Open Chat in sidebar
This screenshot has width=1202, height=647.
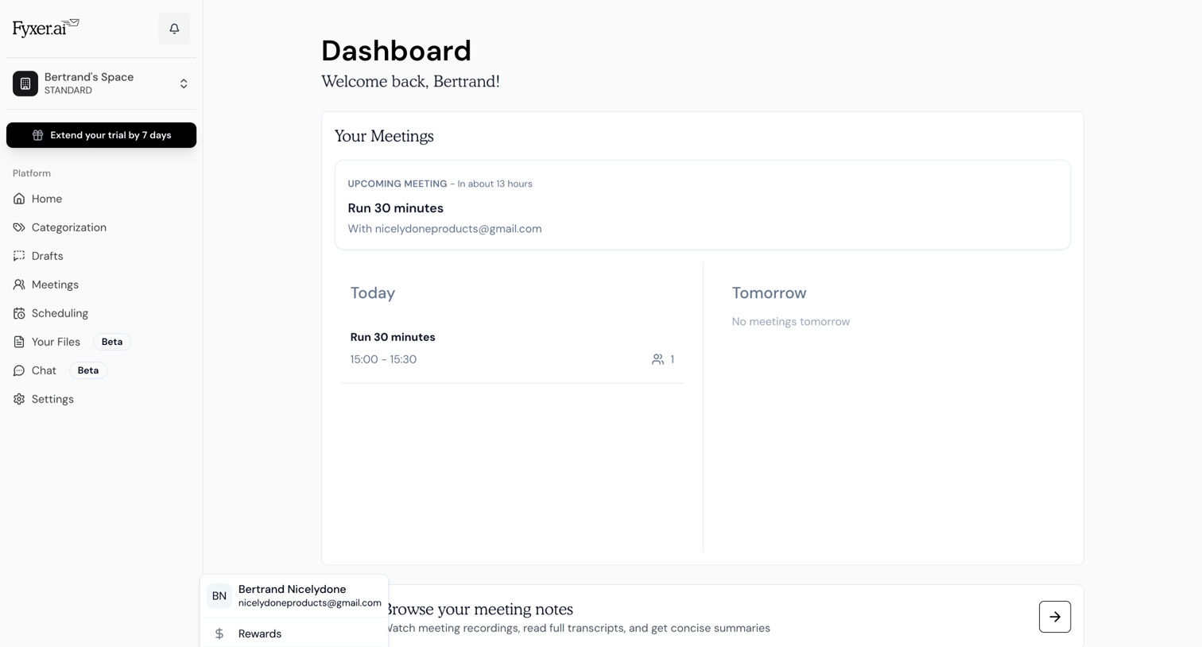click(x=101, y=370)
